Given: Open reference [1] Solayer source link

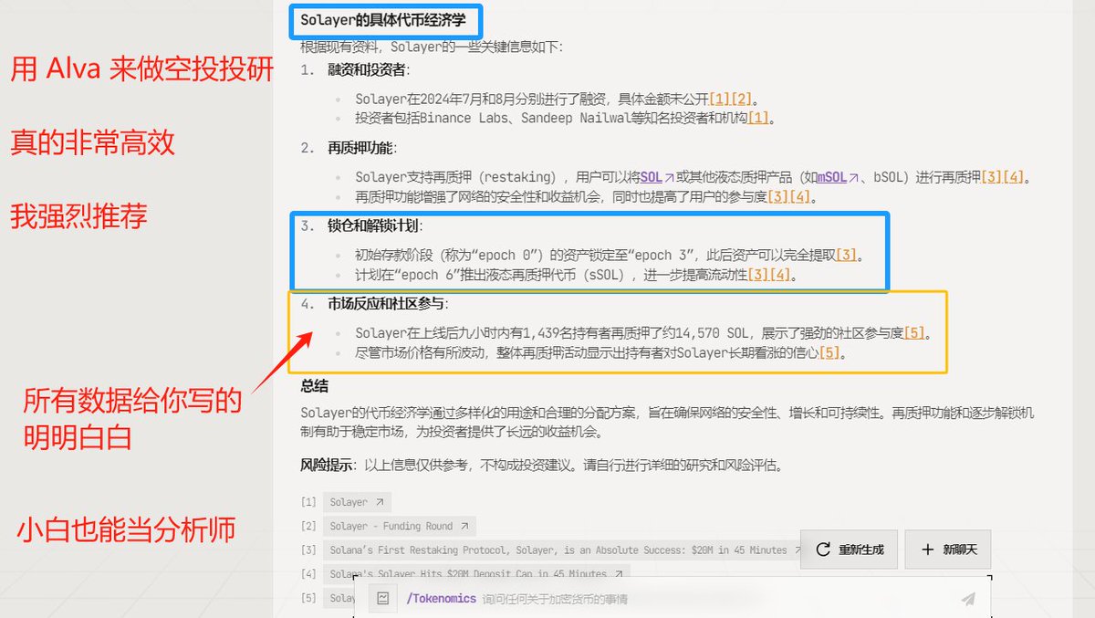Looking at the screenshot, I should (357, 502).
